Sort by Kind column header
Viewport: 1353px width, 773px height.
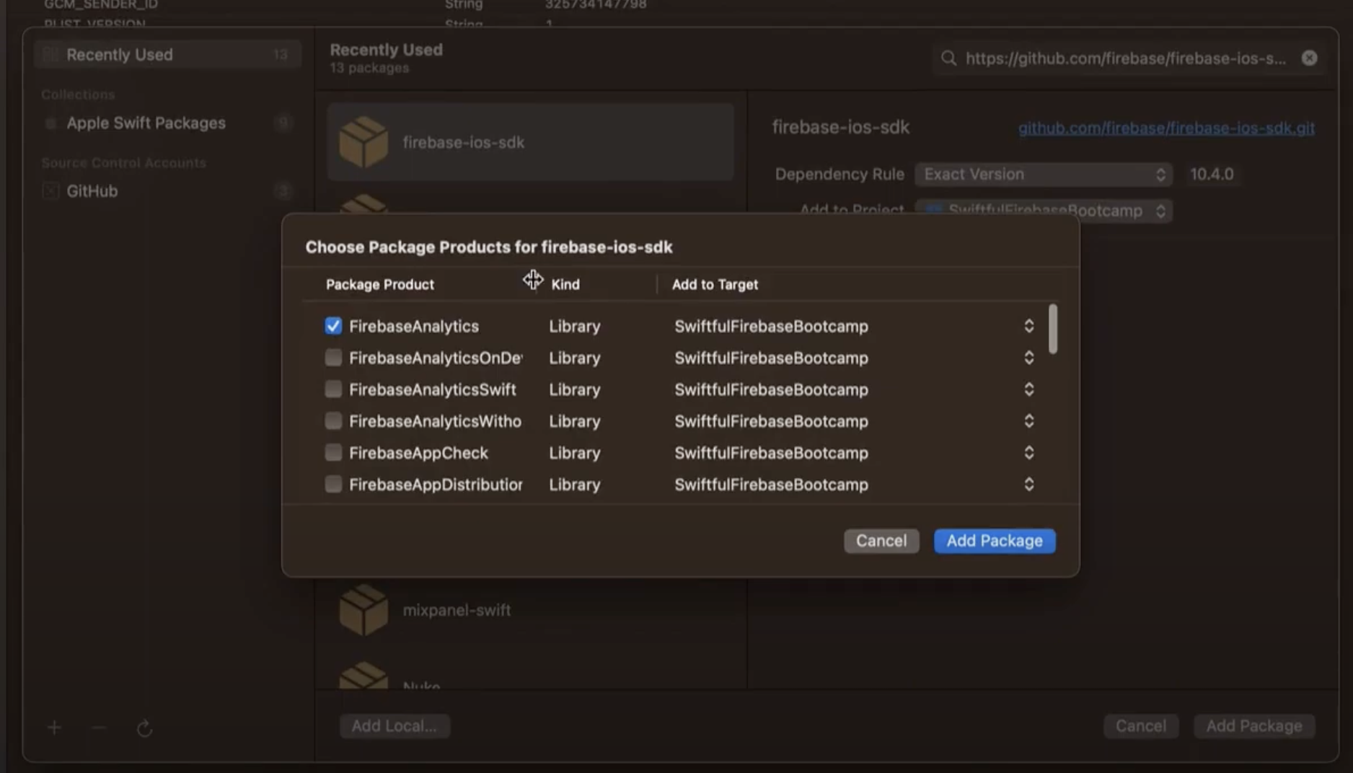(x=565, y=284)
